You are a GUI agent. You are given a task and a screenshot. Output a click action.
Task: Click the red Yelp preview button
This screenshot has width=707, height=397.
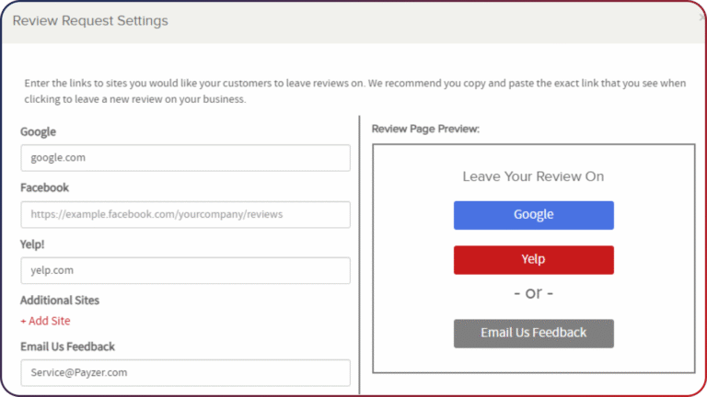click(533, 260)
